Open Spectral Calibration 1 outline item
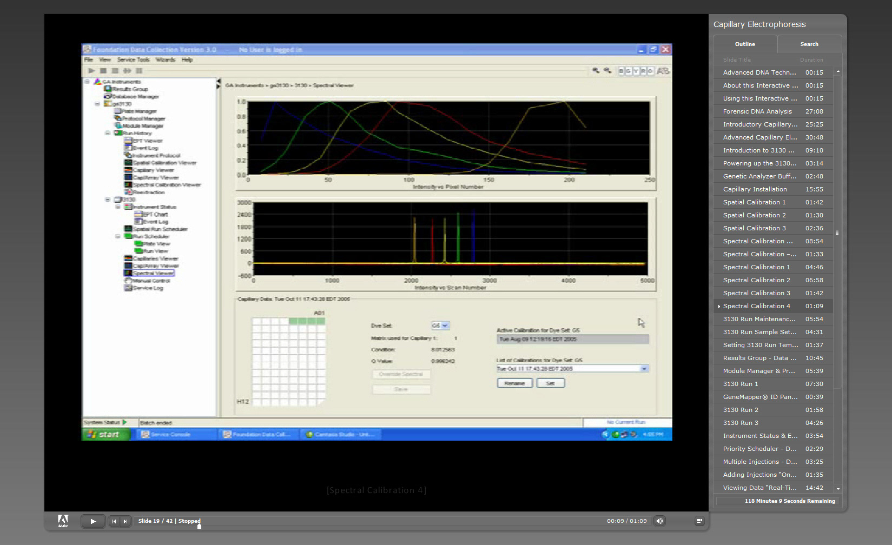This screenshot has width=892, height=545. [x=773, y=267]
